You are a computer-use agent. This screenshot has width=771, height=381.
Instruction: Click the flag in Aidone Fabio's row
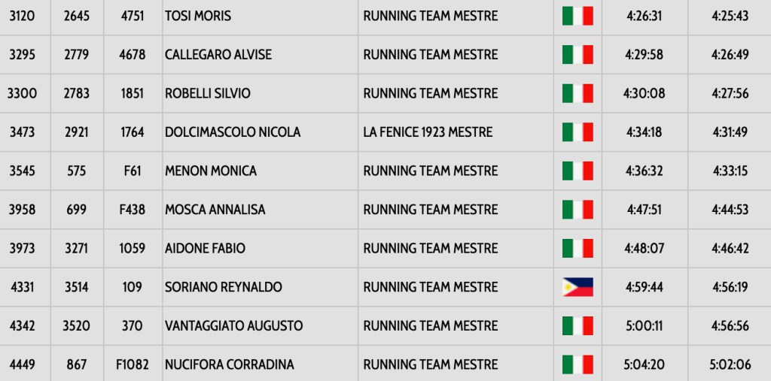coord(577,248)
